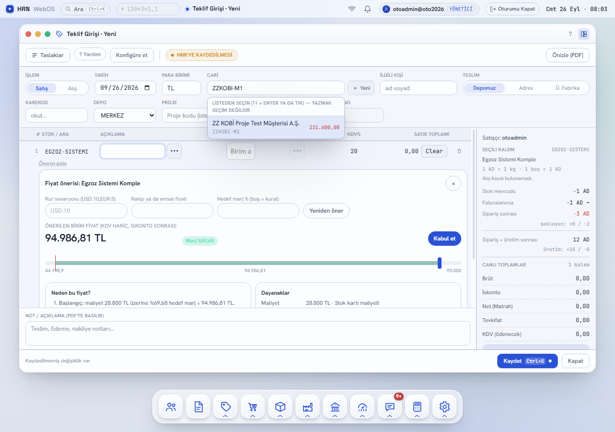Click the + Yeni button next to Cari
The height and width of the screenshot is (432, 615).
coord(361,88)
